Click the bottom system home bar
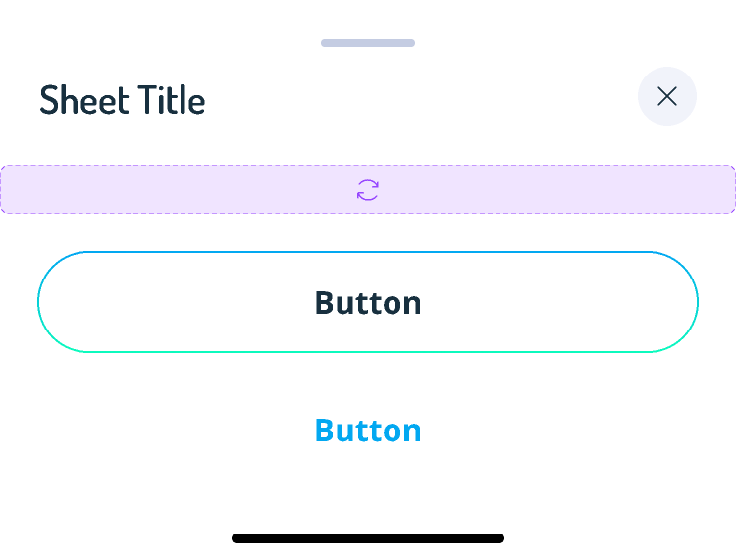Image resolution: width=736 pixels, height=559 pixels. (x=368, y=537)
